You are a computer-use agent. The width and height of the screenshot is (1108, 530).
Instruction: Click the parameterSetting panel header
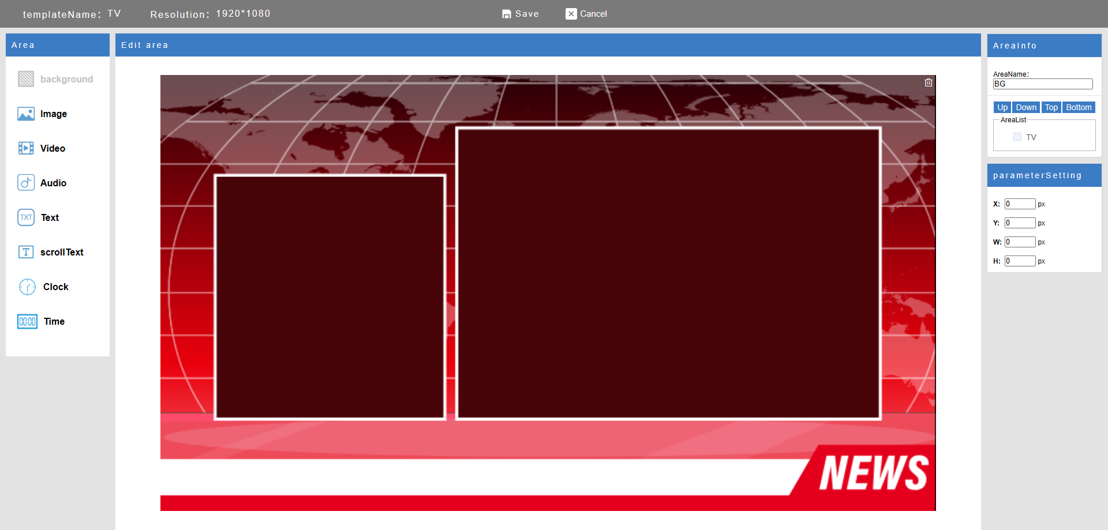(1044, 175)
